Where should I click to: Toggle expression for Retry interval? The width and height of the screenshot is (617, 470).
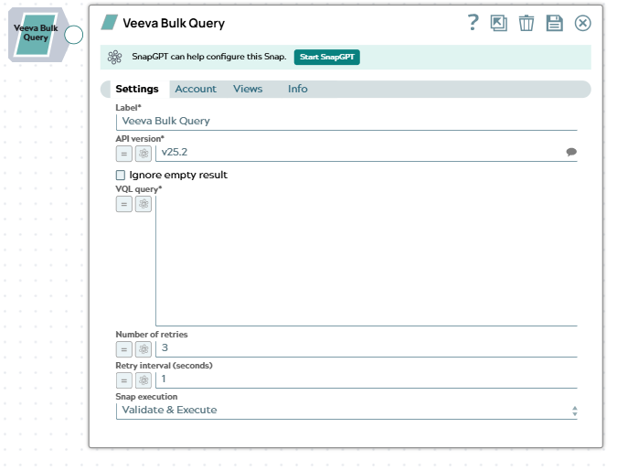tap(124, 380)
